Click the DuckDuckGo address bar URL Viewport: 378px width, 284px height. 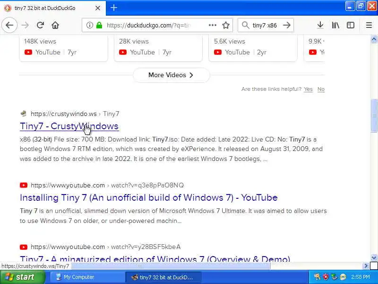click(x=148, y=26)
